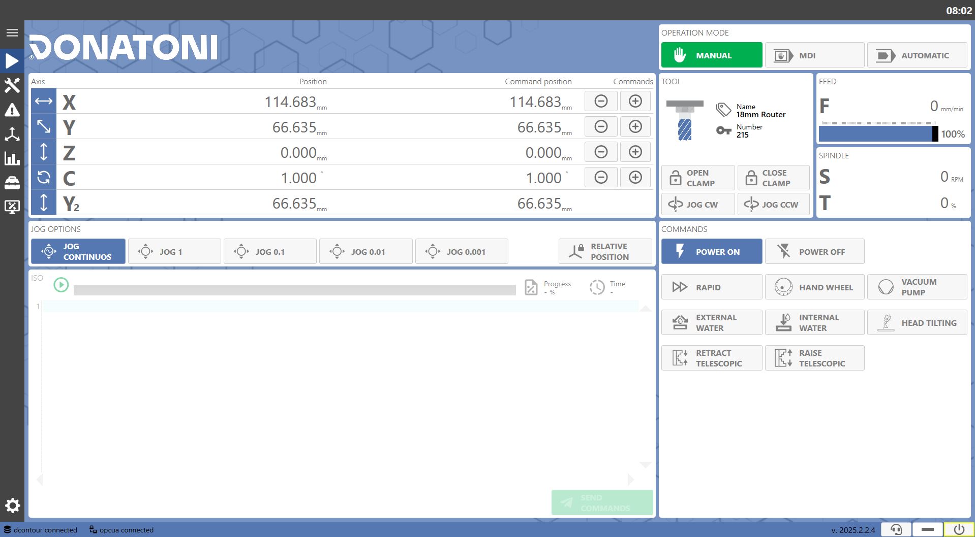Minimize the application from the status bar

pos(928,530)
